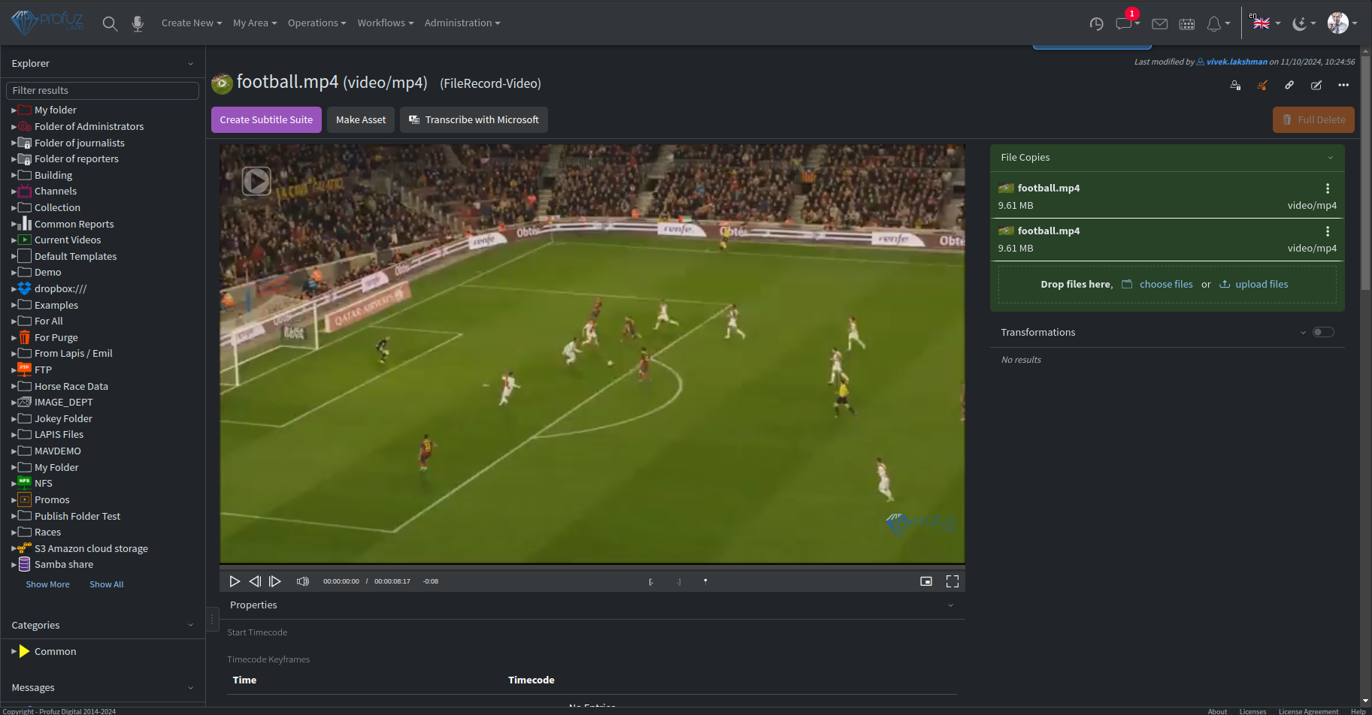Expand the Folder of Administrators tree node
Viewport: 1372px width, 715px height.
(x=14, y=127)
